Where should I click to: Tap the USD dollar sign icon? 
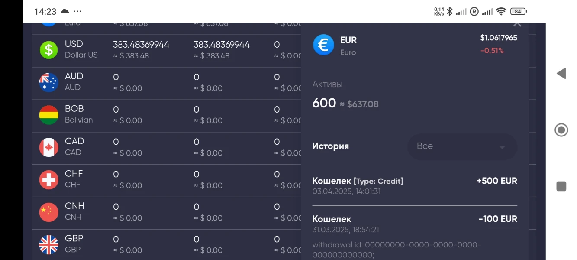click(49, 50)
